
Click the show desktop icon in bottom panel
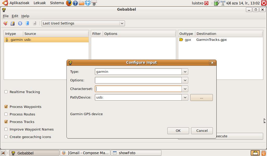coord(3,153)
